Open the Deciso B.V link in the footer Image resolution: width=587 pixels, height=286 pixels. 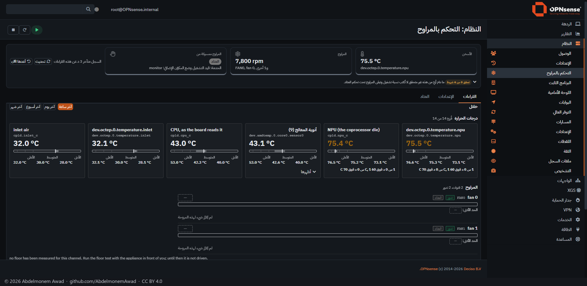pos(472,269)
